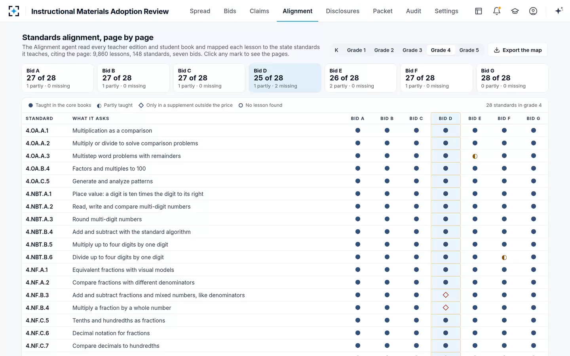
Task: Click Bid E's mark for 4.NF.A.2
Action: (475, 282)
